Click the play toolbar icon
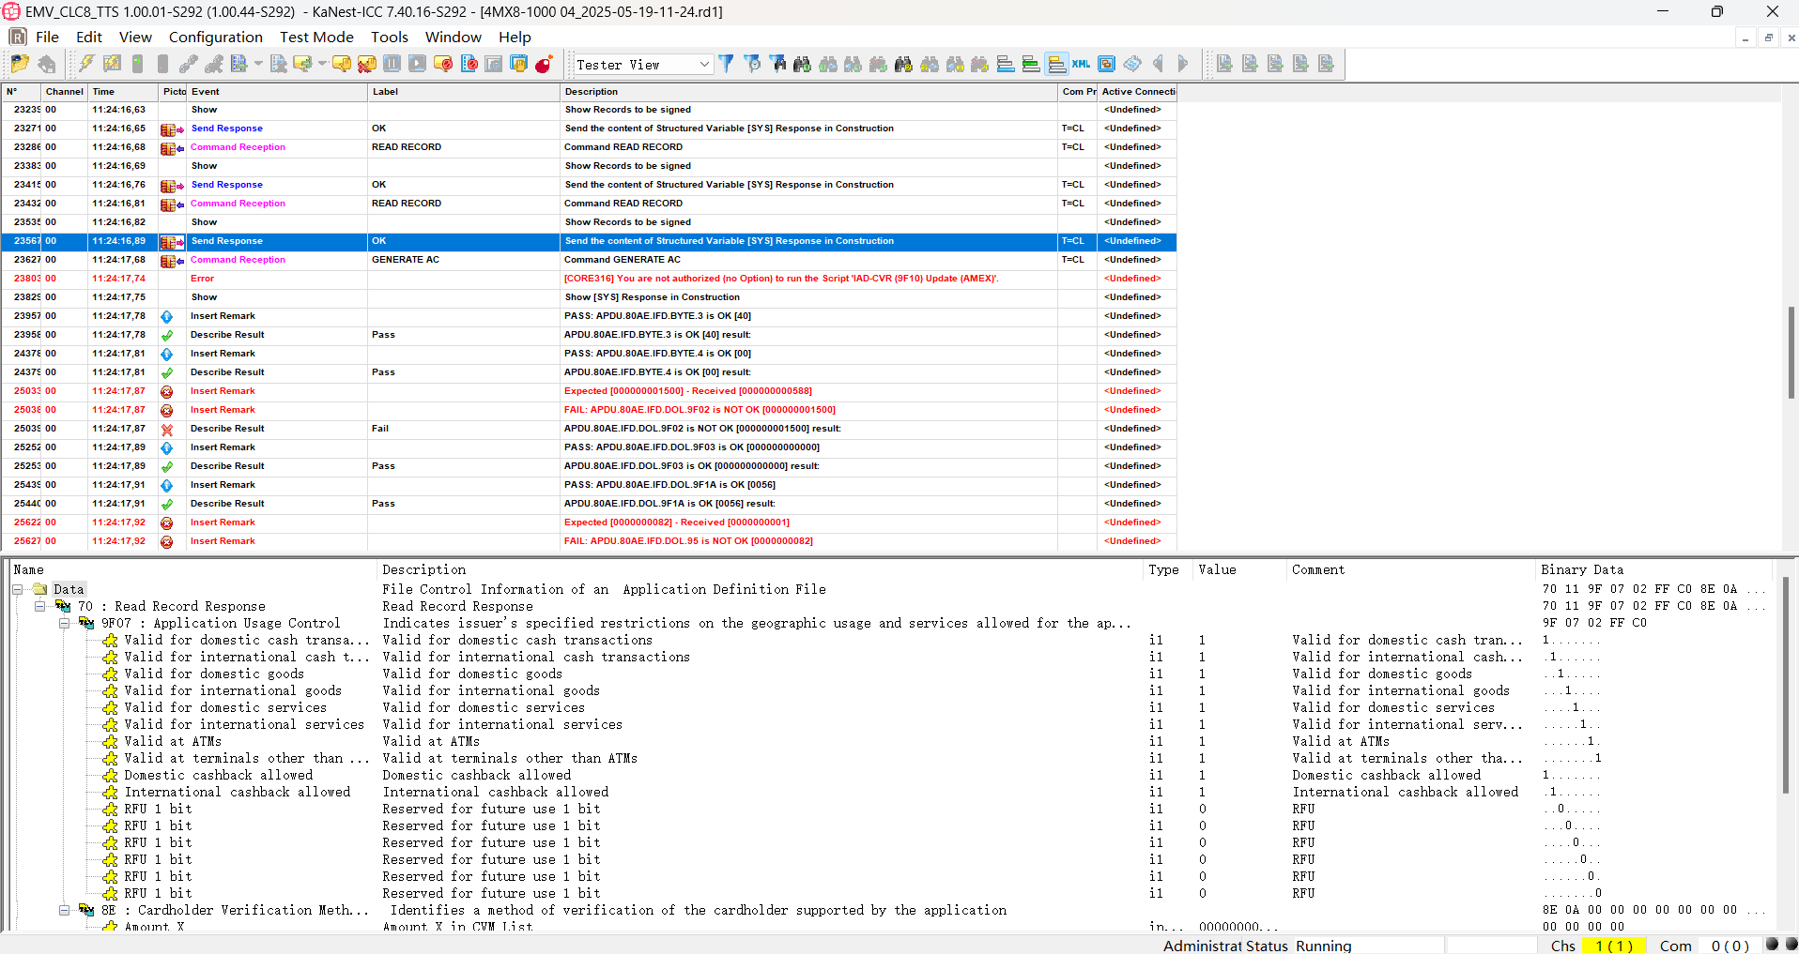The width and height of the screenshot is (1799, 954). click(418, 64)
